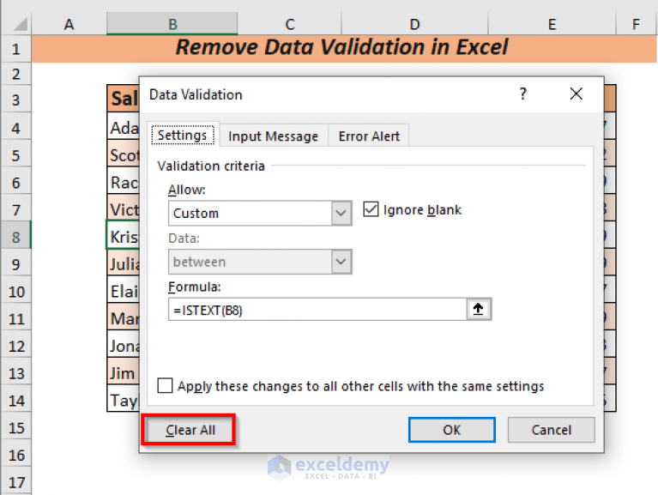Click the cell starting with 'Julia'
This screenshot has width=658, height=495.
click(124, 264)
